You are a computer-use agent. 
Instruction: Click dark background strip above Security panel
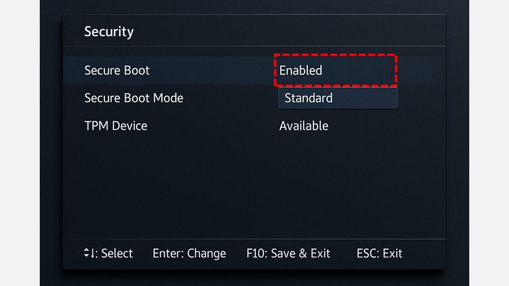[x=254, y=7]
